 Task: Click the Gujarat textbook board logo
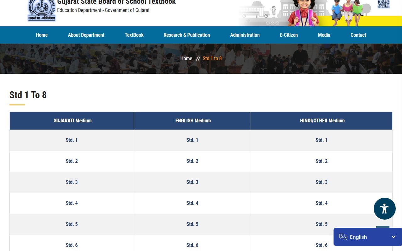(42, 11)
